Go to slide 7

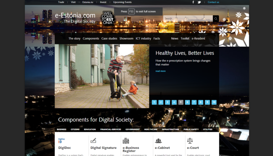(194, 102)
